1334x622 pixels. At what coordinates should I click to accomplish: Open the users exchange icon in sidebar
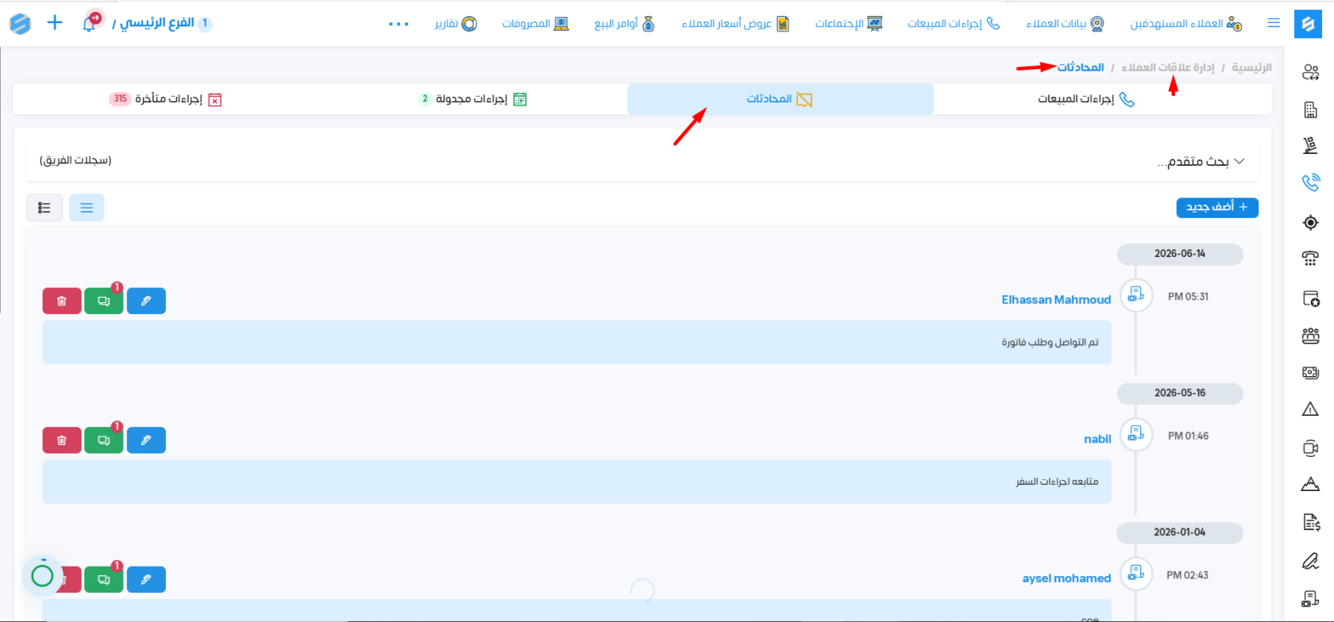click(1310, 73)
